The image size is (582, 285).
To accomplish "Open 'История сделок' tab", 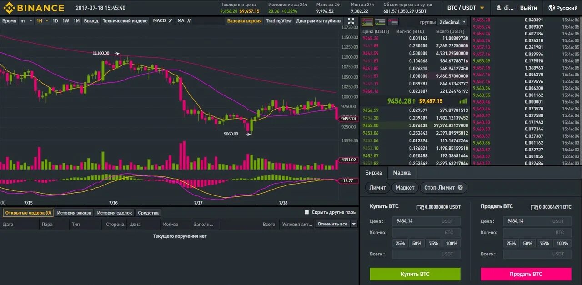I will coord(114,213).
